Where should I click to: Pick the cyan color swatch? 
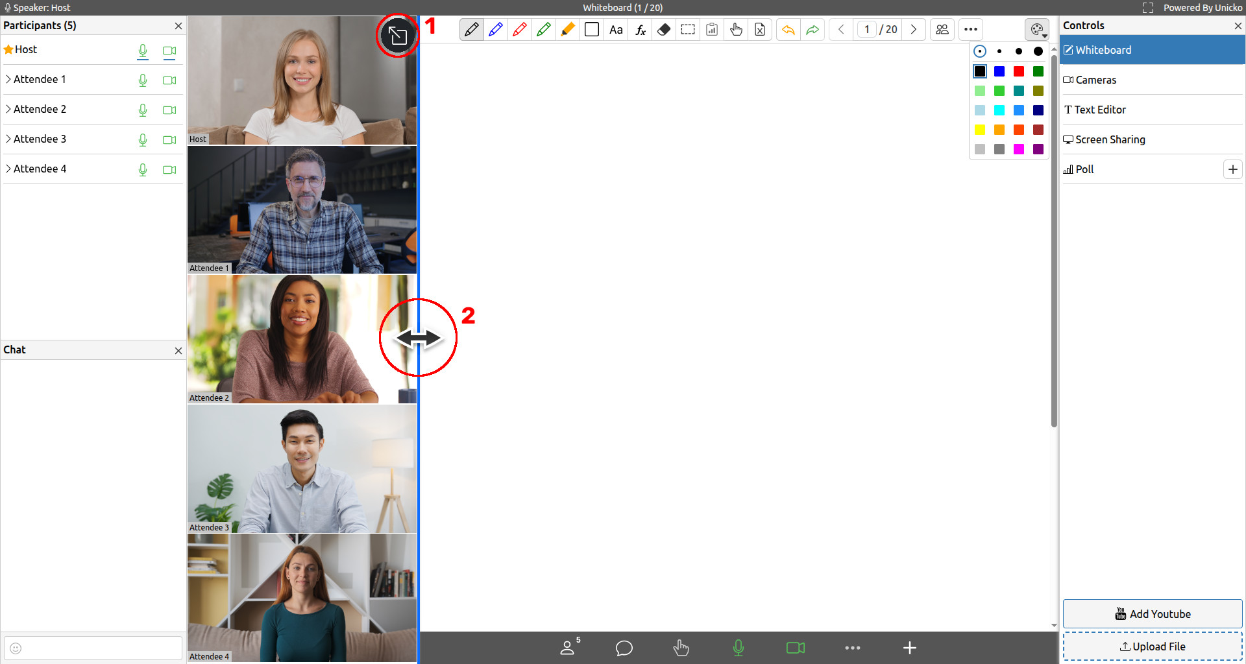[x=999, y=110]
